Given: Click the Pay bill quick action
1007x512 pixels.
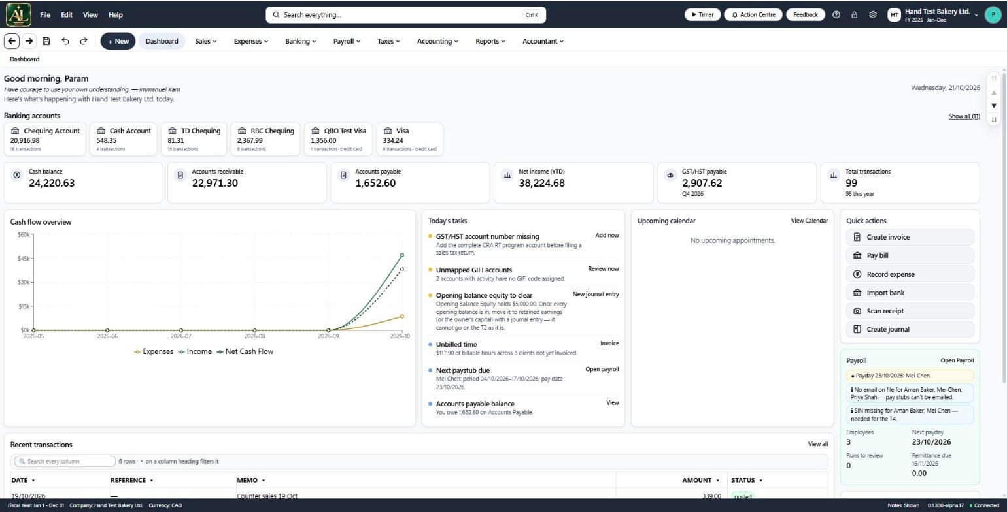Looking at the screenshot, I should (x=910, y=255).
